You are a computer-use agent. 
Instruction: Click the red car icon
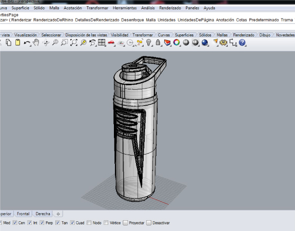click(111, 43)
